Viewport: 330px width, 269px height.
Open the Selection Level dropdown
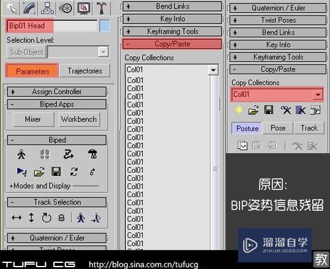coord(78,52)
